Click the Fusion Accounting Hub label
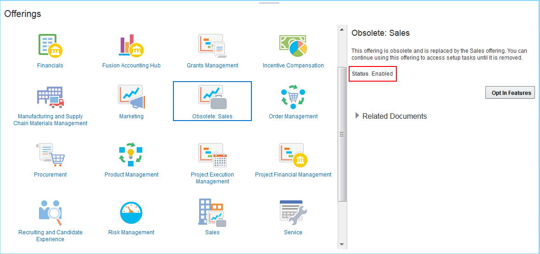 coord(131,66)
